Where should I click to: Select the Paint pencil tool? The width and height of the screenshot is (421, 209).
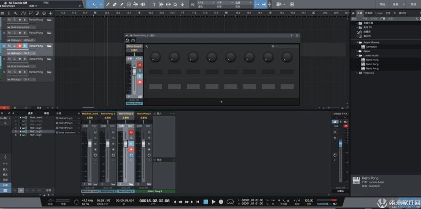[122, 4]
